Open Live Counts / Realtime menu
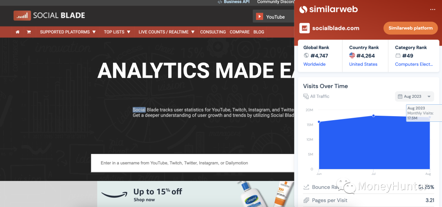The height and width of the screenshot is (207, 442). tap(167, 32)
